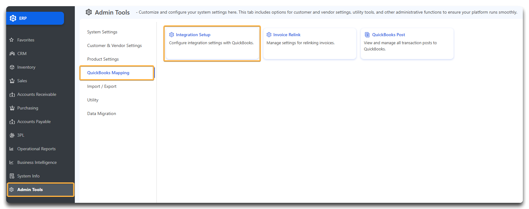Screen dimensions: 529x209
Task: Click 'View and manage all transaction posts' description
Action: tap(400, 46)
